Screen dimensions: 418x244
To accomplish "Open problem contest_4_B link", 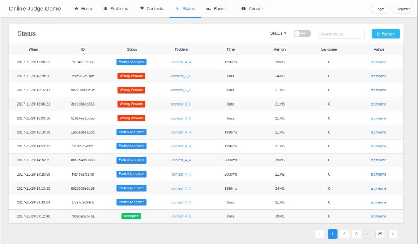I will pos(181,216).
